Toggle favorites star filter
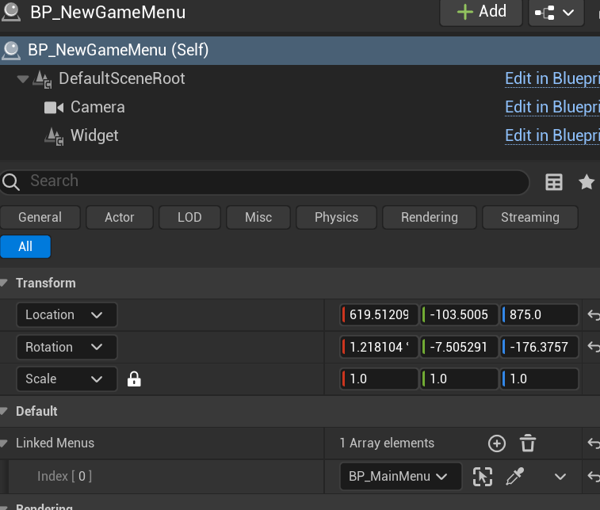The image size is (600, 510). pyautogui.click(x=587, y=181)
